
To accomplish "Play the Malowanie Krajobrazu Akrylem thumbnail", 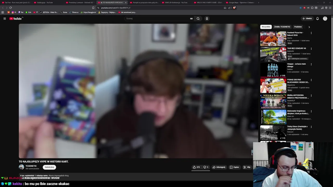I will coord(273,117).
